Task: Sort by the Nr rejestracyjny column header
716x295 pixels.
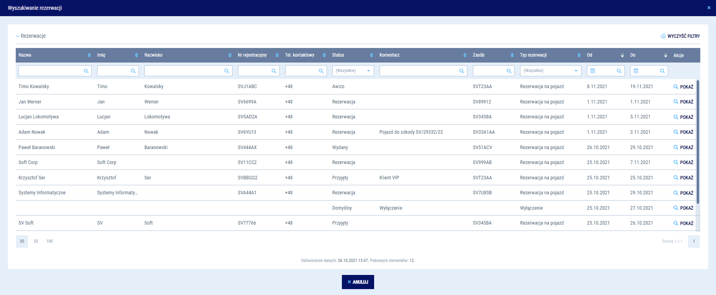Action: (x=252, y=55)
